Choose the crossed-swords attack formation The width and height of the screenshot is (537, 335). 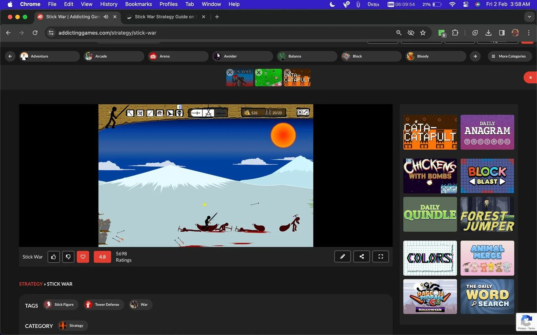[209, 113]
